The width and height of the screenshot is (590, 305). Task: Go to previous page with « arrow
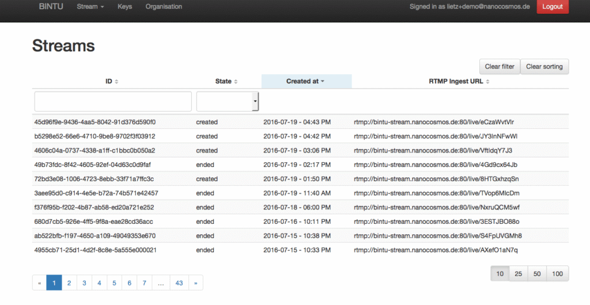(x=39, y=283)
